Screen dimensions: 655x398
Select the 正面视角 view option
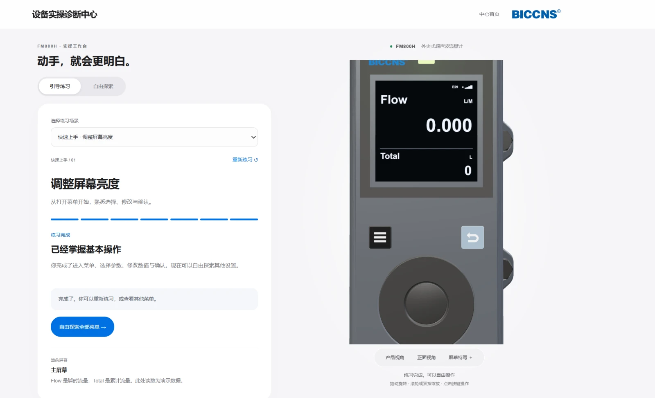click(426, 358)
